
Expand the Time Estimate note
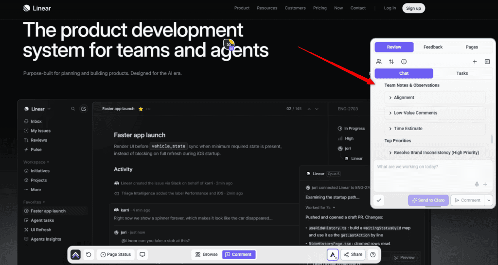coord(435,129)
